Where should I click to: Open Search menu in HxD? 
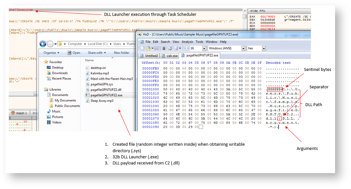tap(165, 42)
